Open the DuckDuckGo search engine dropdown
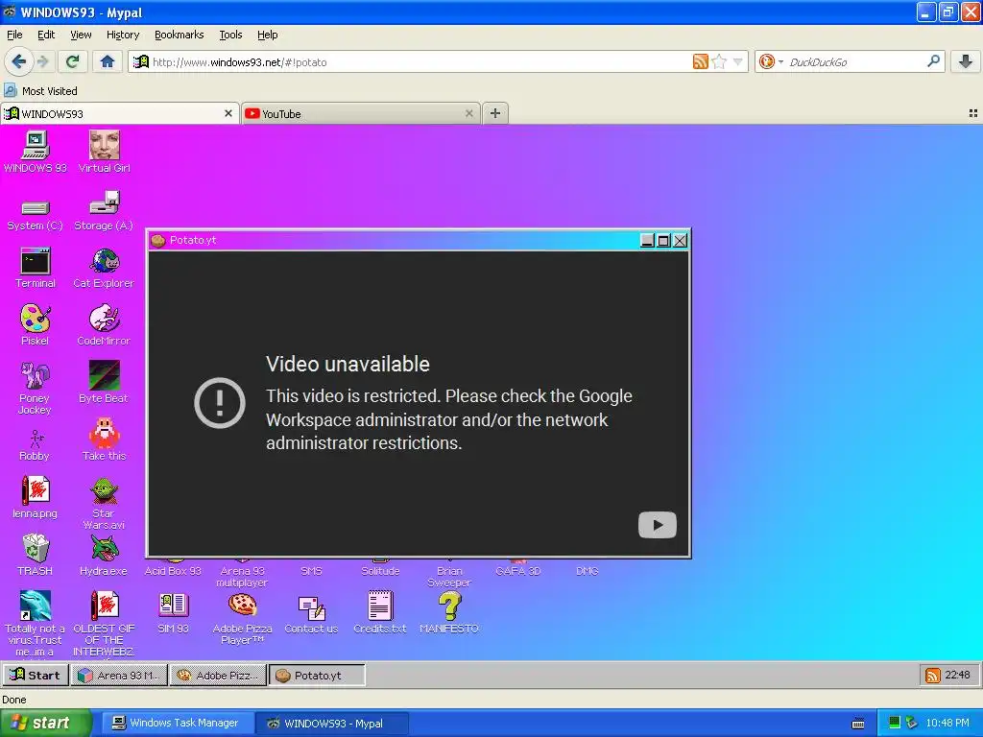Image resolution: width=983 pixels, height=737 pixels. pos(771,61)
